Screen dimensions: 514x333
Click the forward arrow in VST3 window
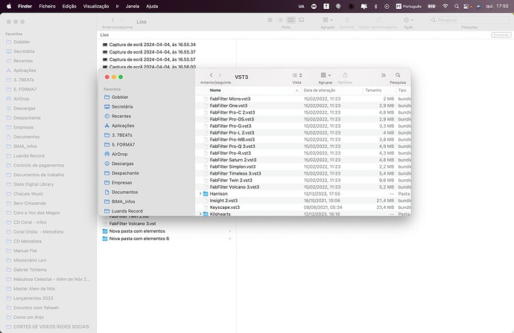click(x=220, y=75)
